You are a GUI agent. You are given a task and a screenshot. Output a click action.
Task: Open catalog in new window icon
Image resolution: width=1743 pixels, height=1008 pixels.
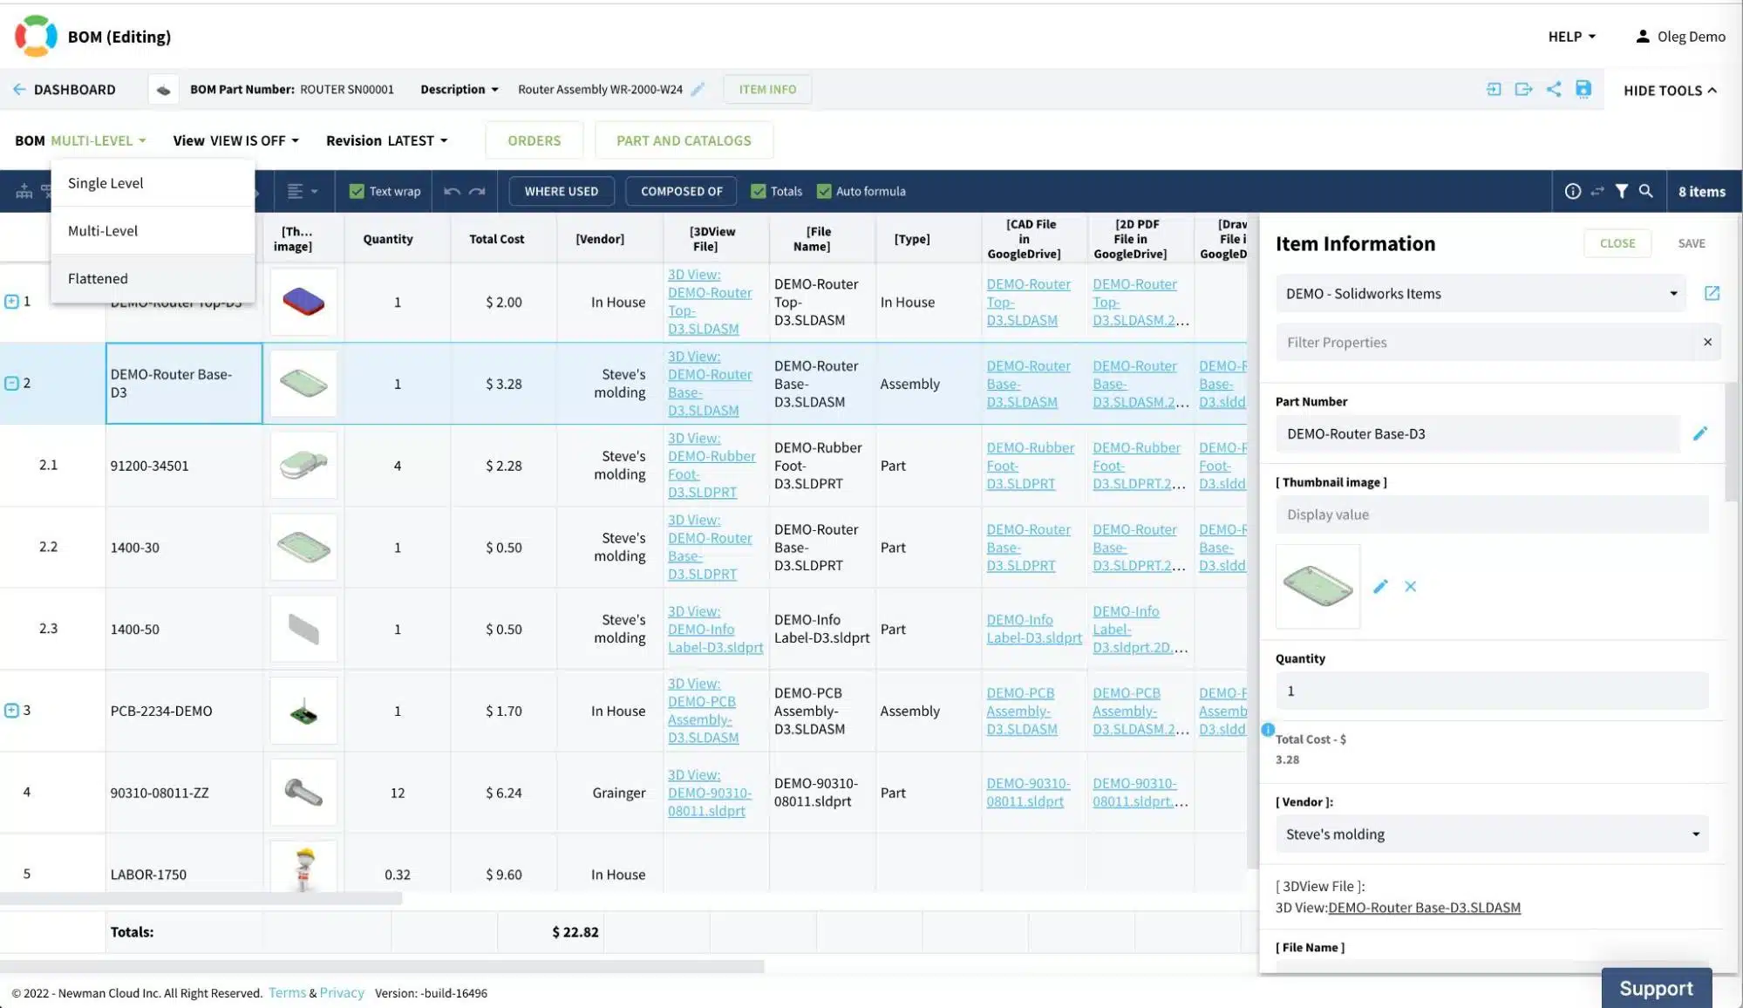pyautogui.click(x=1712, y=293)
